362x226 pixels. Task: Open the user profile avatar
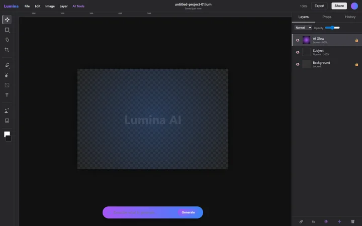pyautogui.click(x=354, y=6)
